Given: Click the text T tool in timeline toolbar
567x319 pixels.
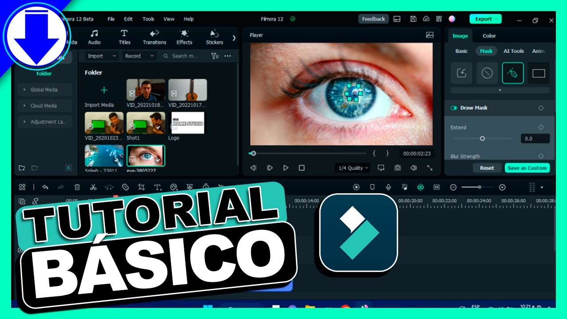Looking at the screenshot, I should (x=157, y=187).
